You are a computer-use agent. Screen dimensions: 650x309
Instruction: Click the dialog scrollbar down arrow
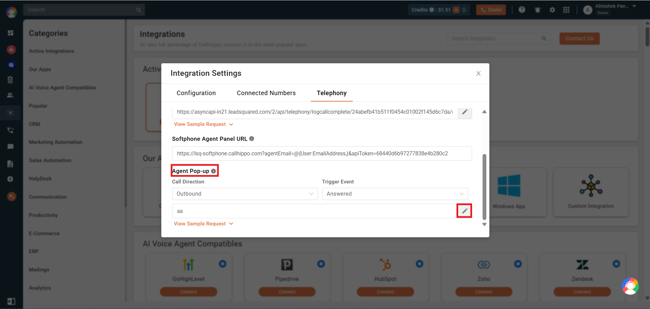click(484, 224)
